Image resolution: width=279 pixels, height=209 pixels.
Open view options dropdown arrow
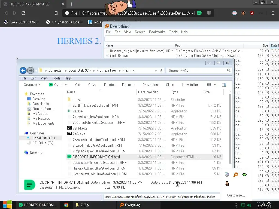point(215,85)
